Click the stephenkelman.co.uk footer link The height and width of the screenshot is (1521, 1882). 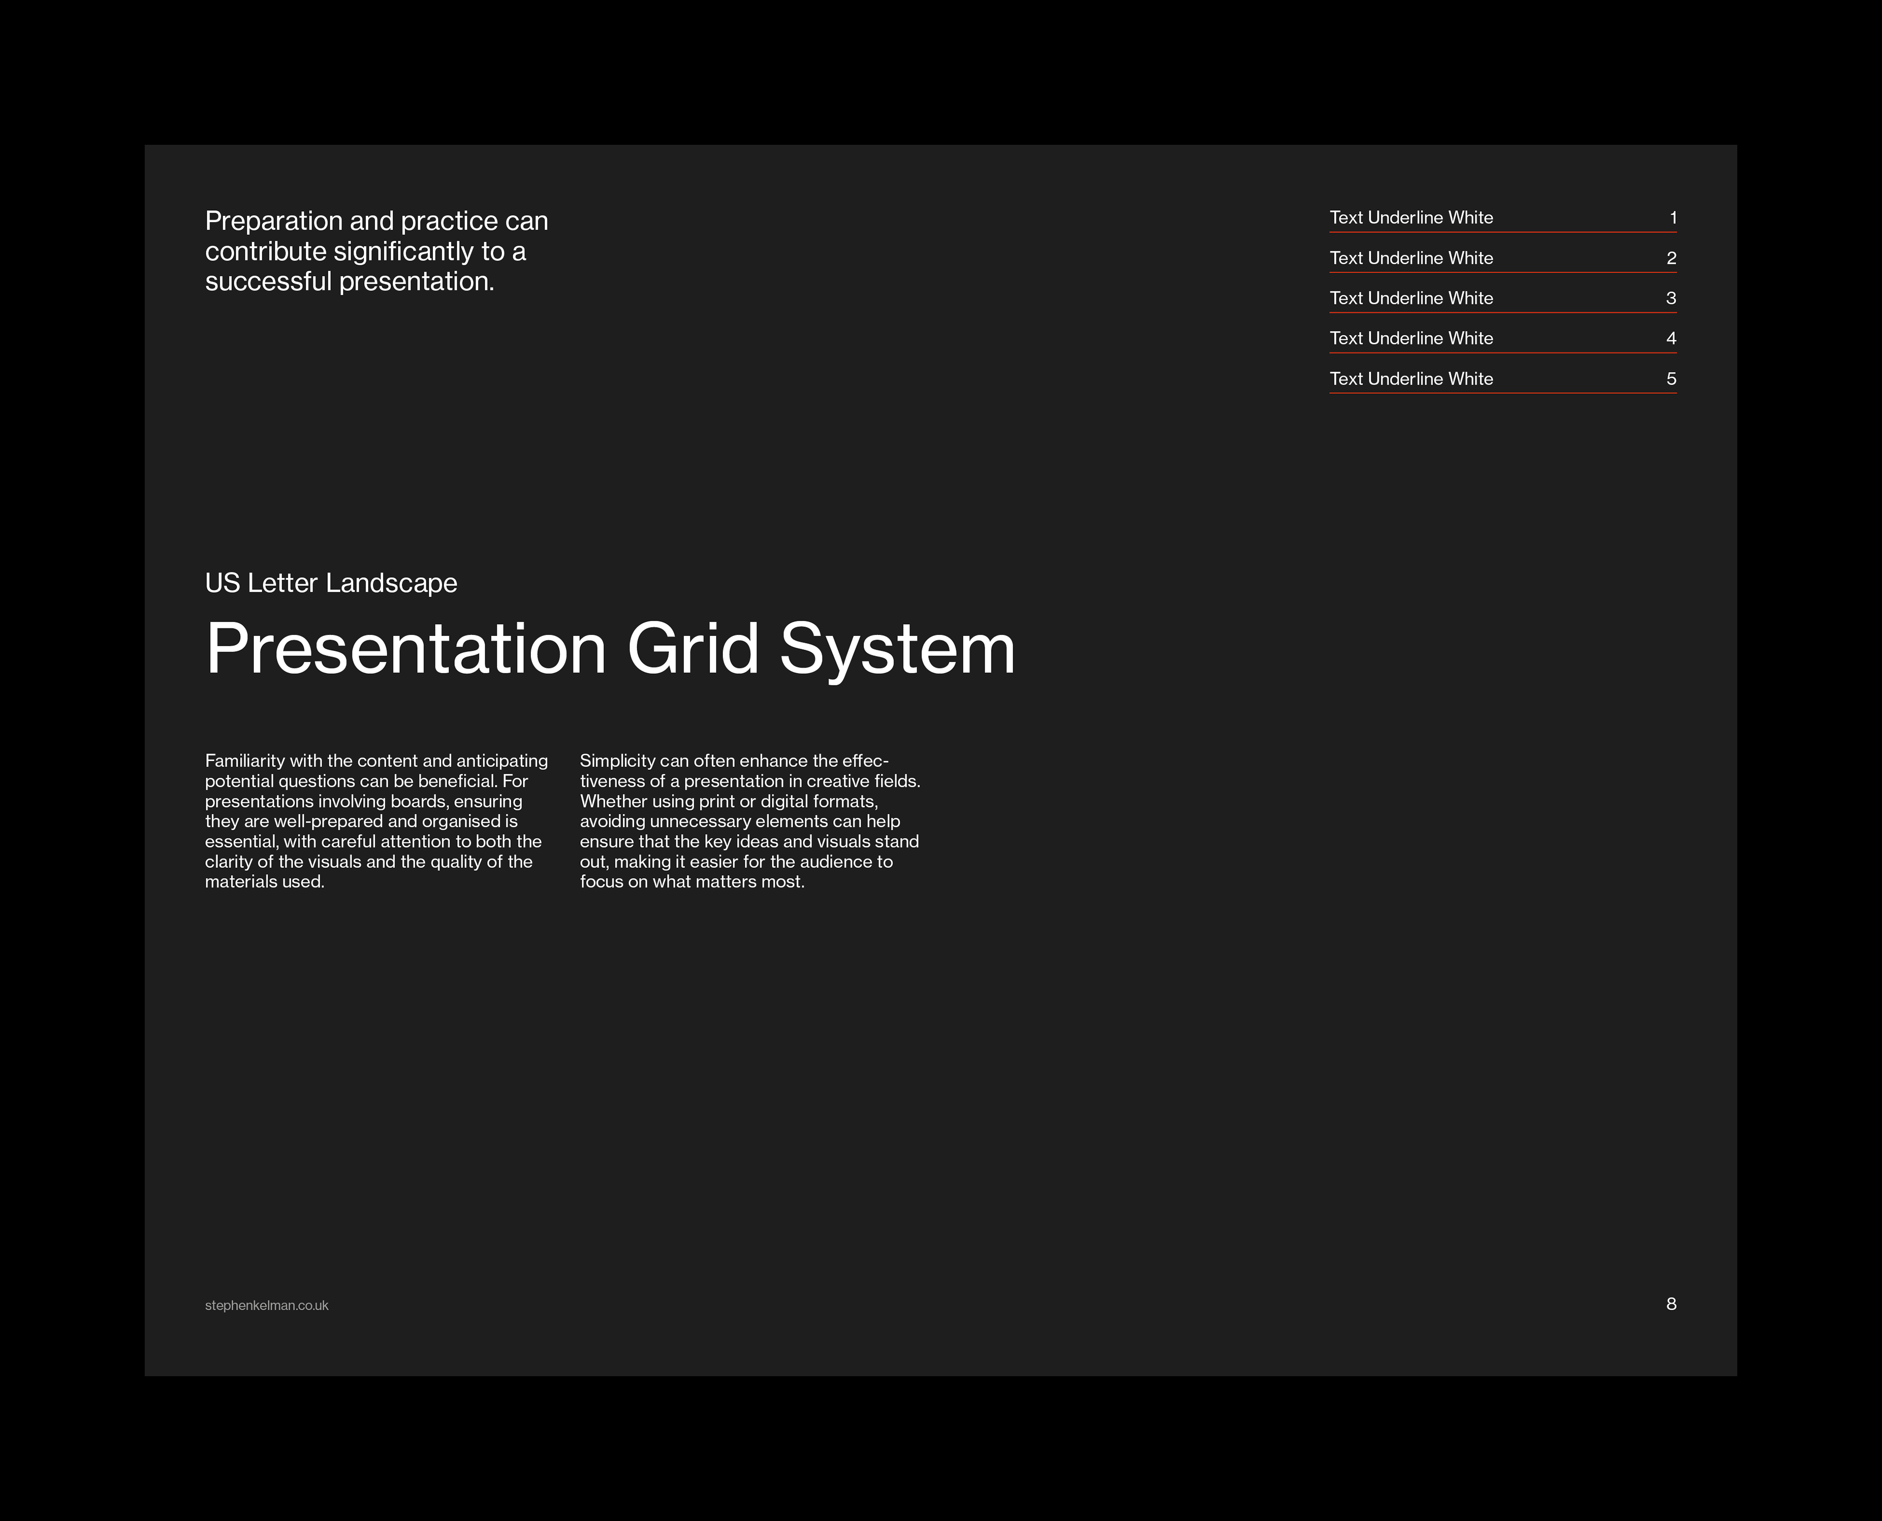point(266,1305)
